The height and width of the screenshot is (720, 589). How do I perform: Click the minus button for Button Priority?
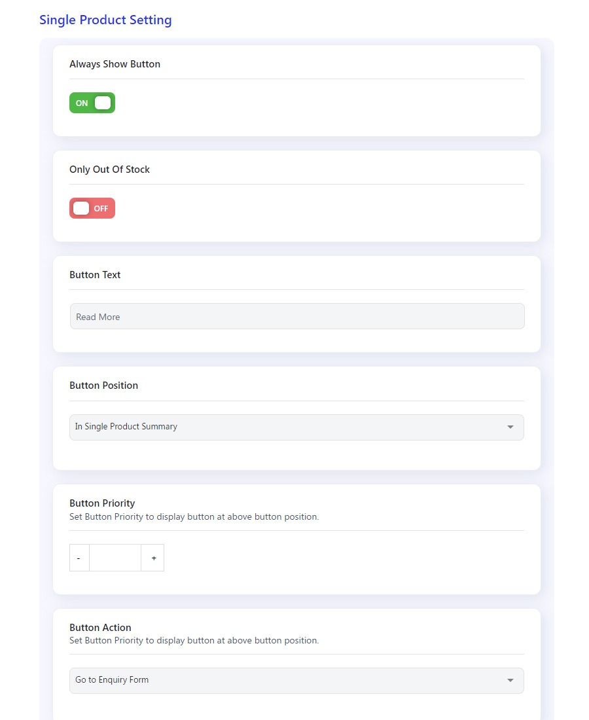[x=79, y=558]
